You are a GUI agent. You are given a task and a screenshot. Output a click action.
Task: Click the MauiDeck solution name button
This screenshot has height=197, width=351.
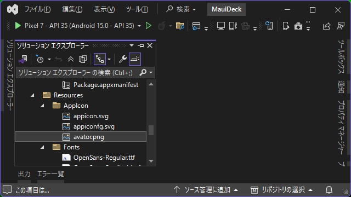(x=227, y=9)
